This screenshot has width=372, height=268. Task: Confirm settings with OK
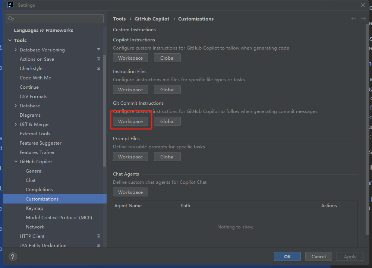pyautogui.click(x=287, y=256)
